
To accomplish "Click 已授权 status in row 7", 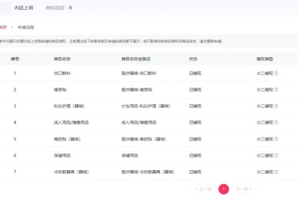I will [195, 172].
